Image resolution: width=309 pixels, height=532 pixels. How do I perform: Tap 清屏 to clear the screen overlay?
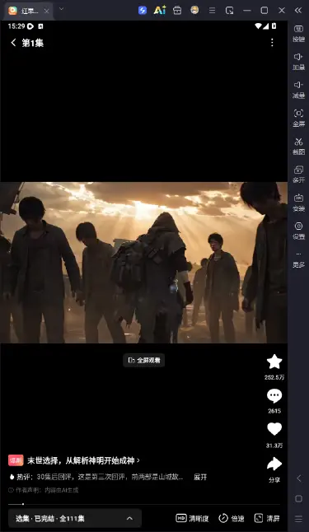(x=267, y=518)
